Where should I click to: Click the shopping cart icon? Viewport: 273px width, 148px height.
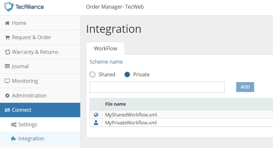(x=7, y=38)
